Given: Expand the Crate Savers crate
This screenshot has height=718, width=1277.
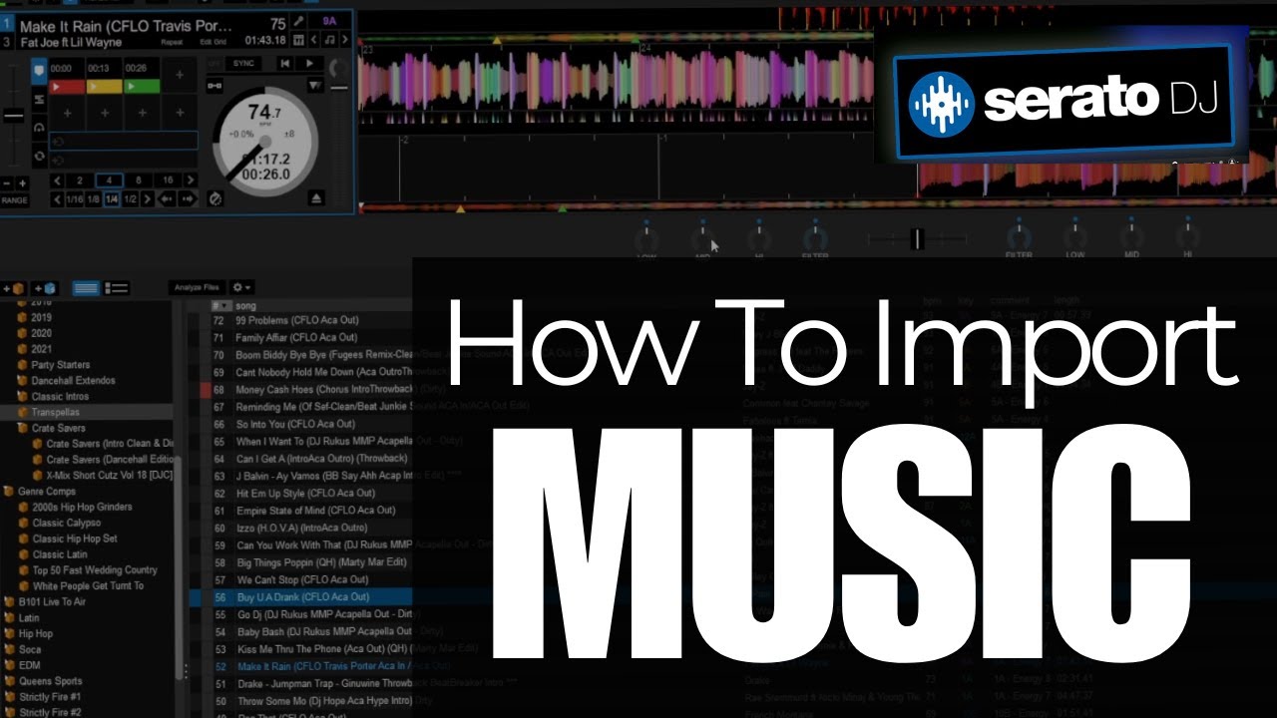Looking at the screenshot, I should click(19, 424).
